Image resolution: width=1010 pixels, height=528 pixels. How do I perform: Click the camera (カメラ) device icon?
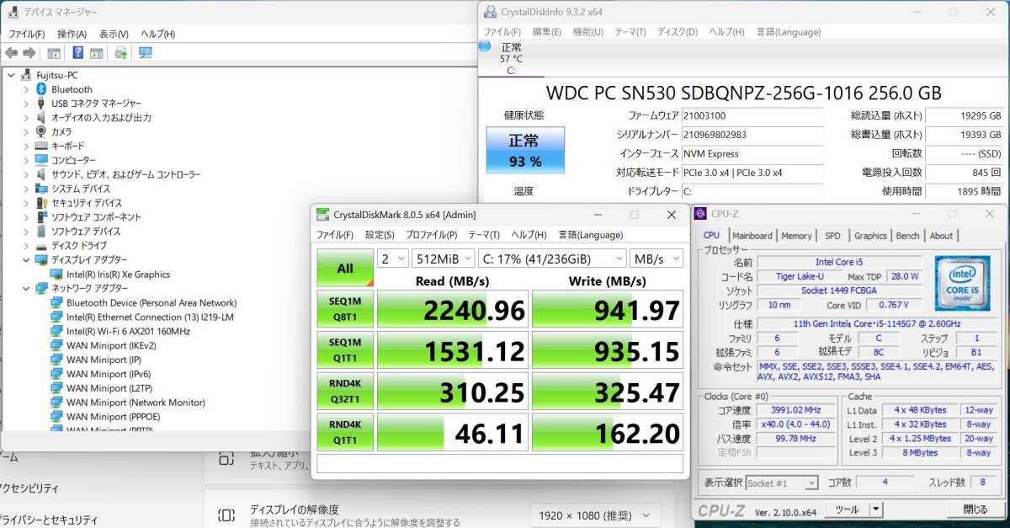(40, 131)
